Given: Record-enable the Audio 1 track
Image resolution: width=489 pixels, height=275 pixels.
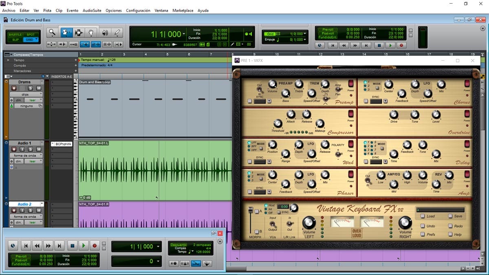Looking at the screenshot, I should 13,150.
